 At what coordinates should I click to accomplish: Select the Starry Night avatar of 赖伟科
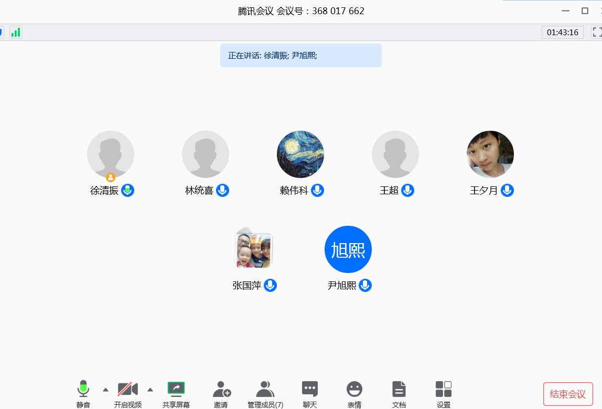(300, 154)
